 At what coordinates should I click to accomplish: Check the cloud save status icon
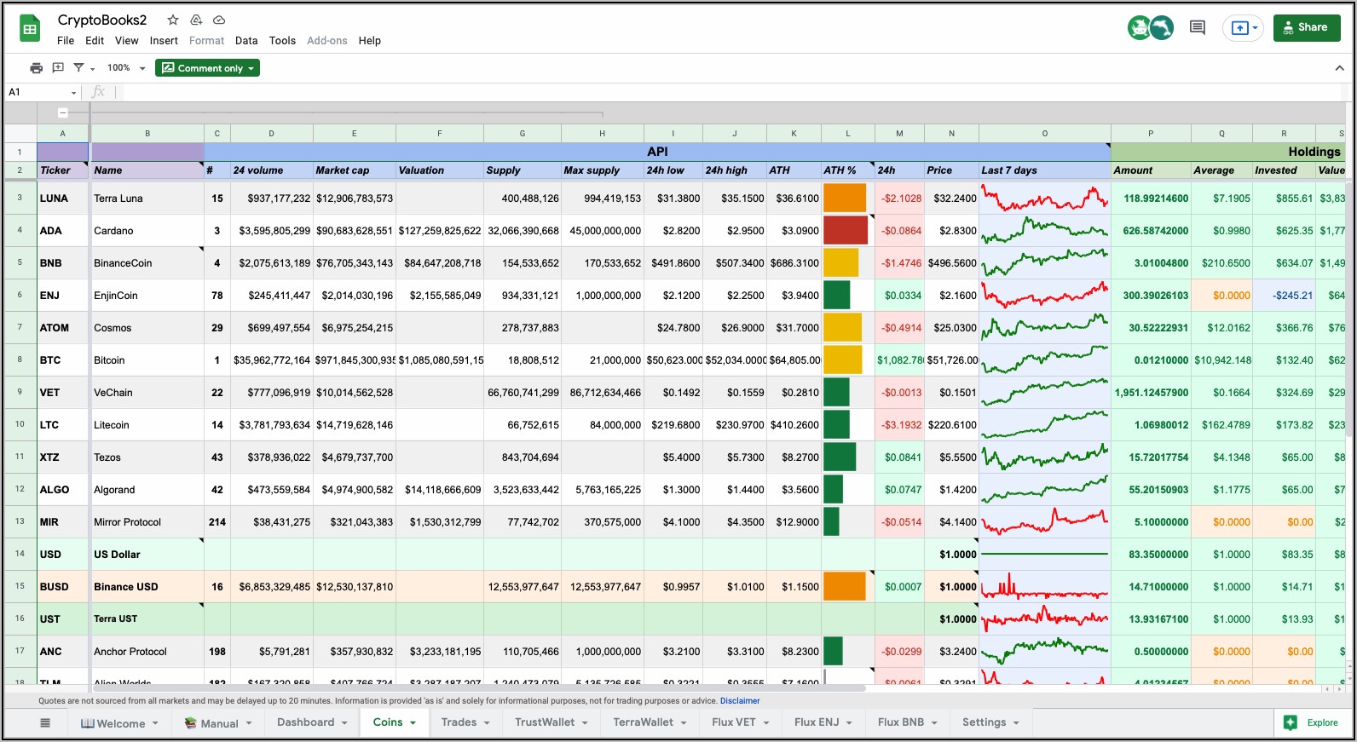point(219,20)
